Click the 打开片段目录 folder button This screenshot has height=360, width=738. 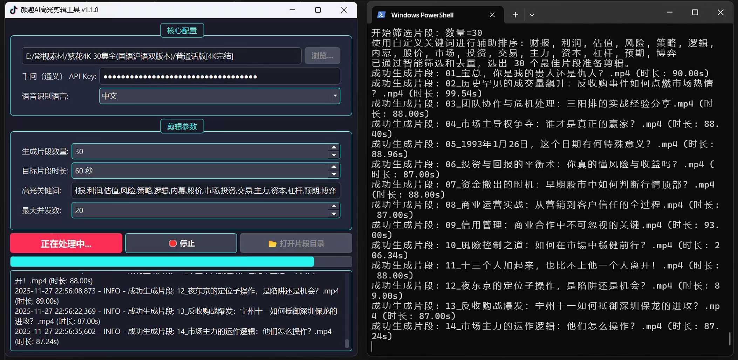click(x=296, y=243)
